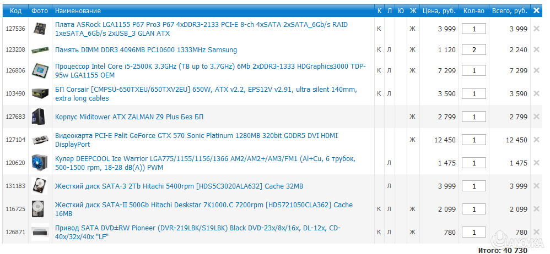Viewport: 550px width, 254px height.
Task: Select product code 116725
Action: tap(15, 209)
